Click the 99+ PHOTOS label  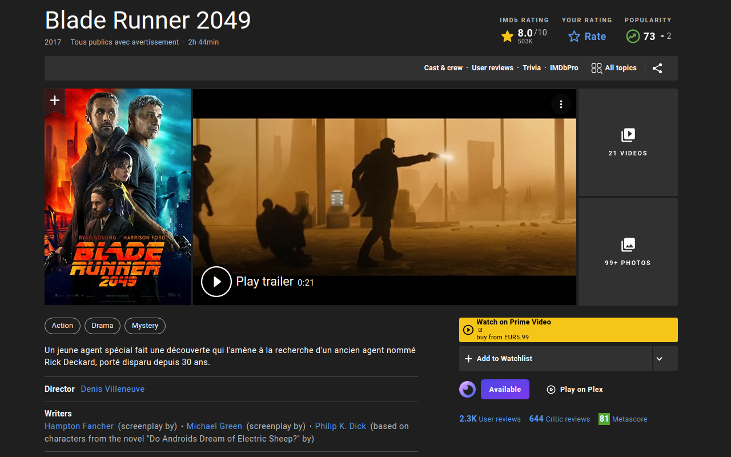click(628, 263)
